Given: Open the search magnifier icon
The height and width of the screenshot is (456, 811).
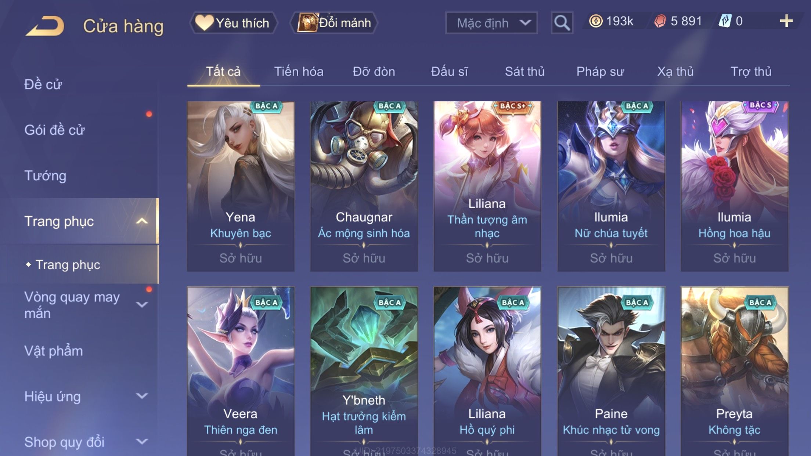Looking at the screenshot, I should pos(562,23).
